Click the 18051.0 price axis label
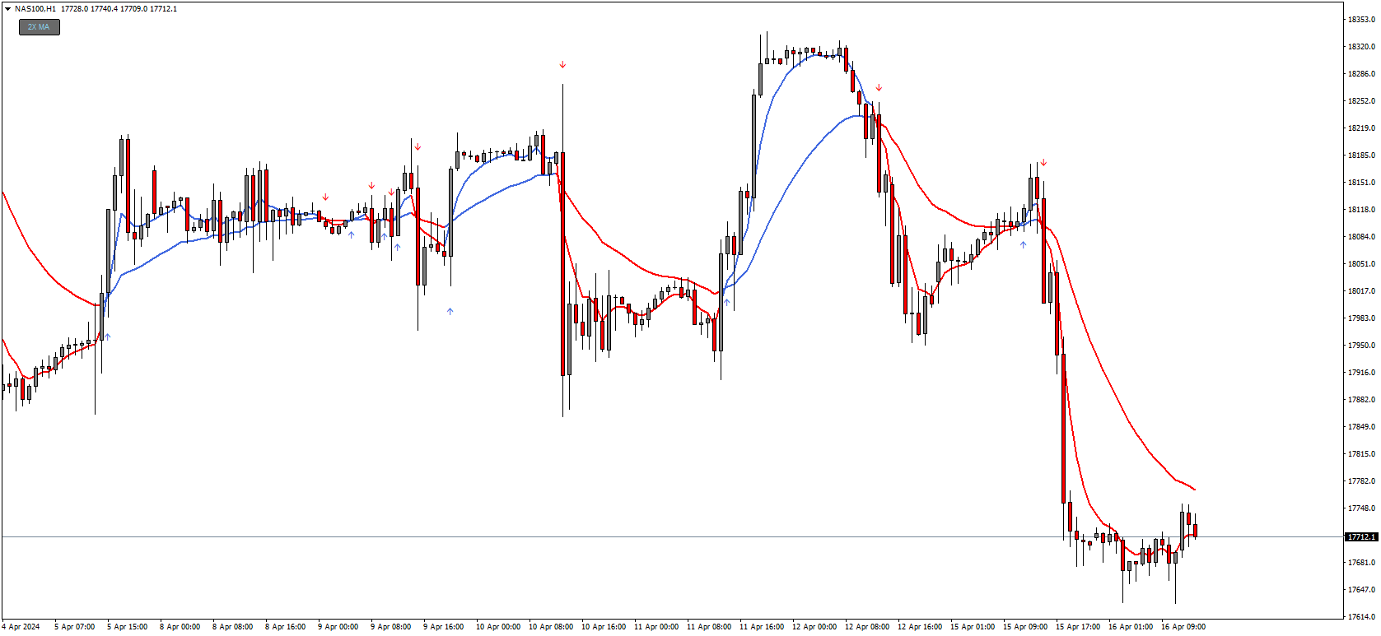Image resolution: width=1381 pixels, height=636 pixels. (x=1361, y=264)
